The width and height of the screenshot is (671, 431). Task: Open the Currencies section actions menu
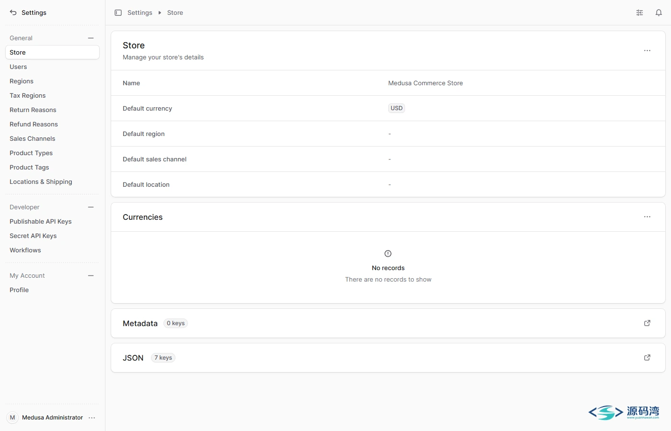pyautogui.click(x=647, y=217)
